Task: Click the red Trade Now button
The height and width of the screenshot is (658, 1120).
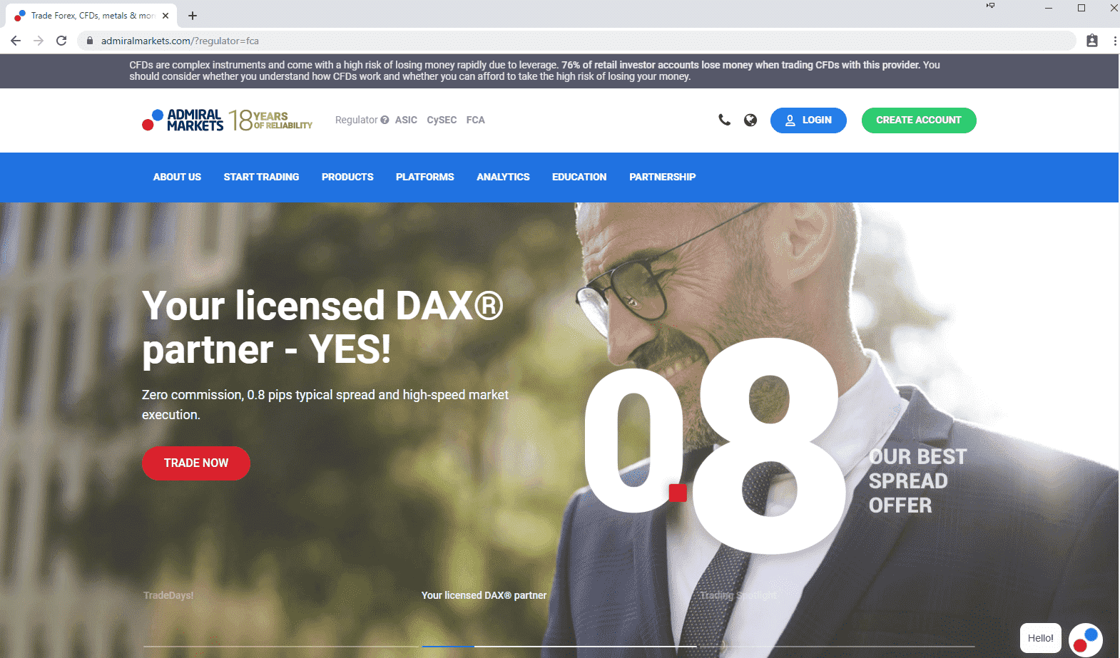Action: pos(196,463)
